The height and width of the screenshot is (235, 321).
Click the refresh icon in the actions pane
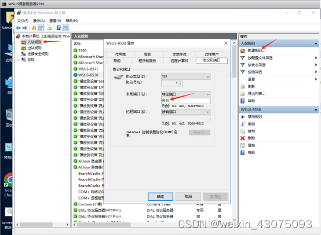tap(243, 86)
